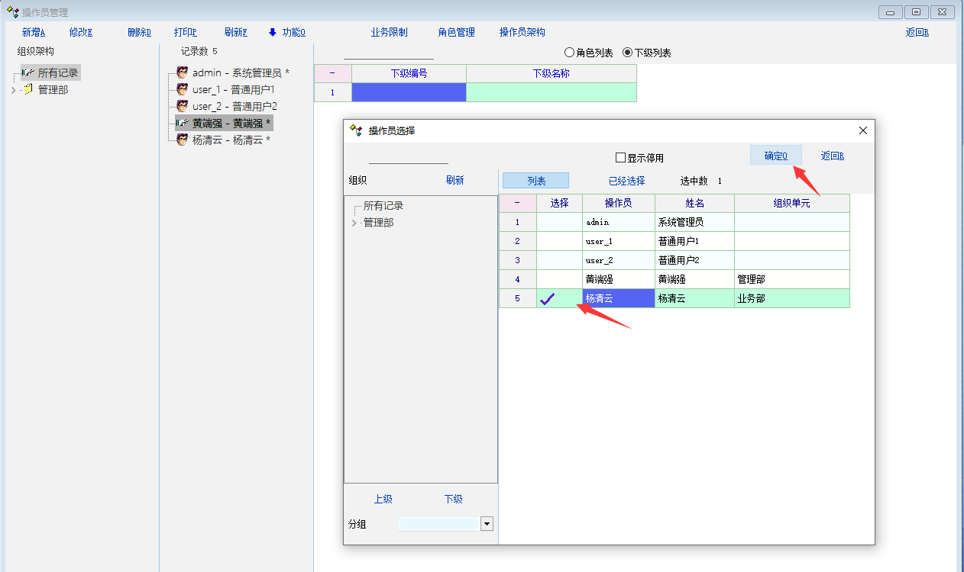This screenshot has width=964, height=572.
Task: Click the blue down arrow 功能 icon
Action: coord(273,32)
